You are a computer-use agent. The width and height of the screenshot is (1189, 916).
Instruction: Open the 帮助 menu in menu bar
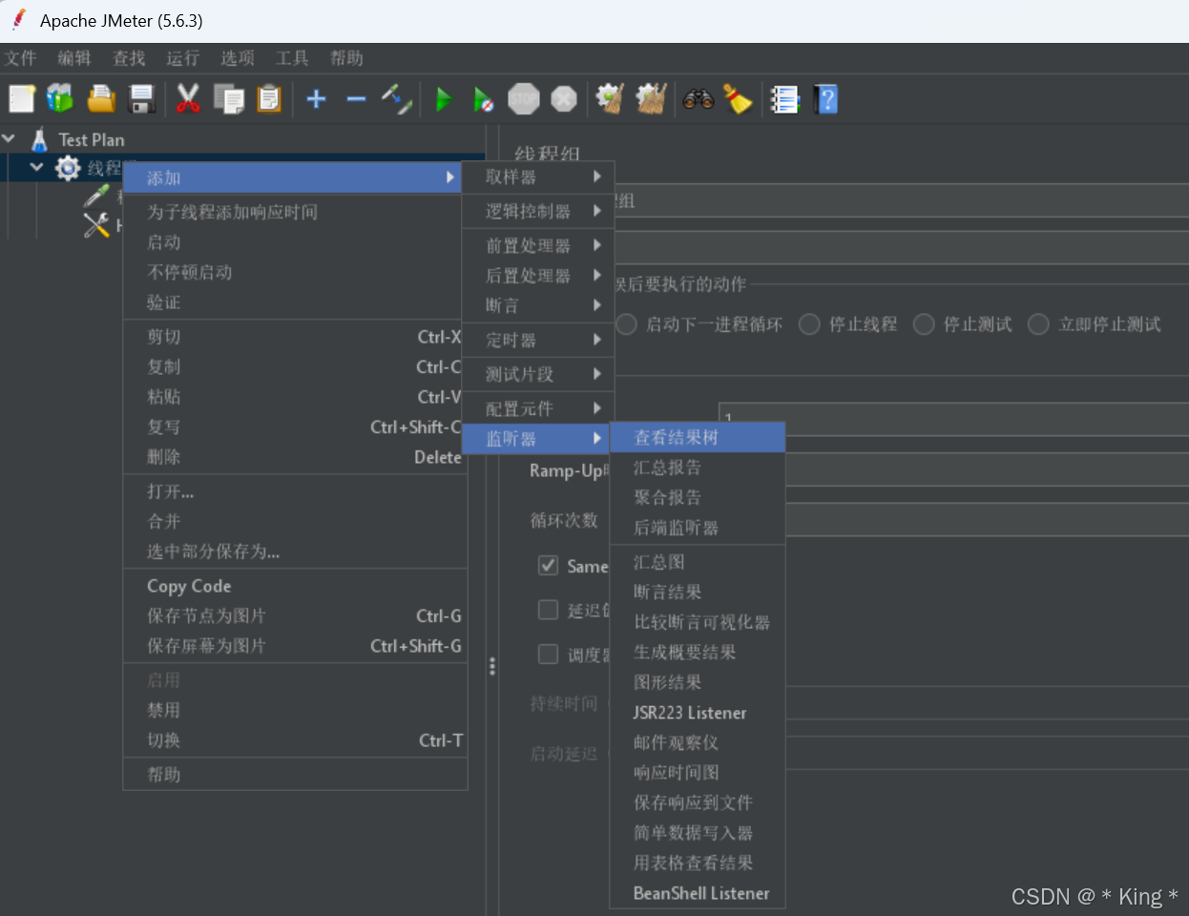pos(346,58)
